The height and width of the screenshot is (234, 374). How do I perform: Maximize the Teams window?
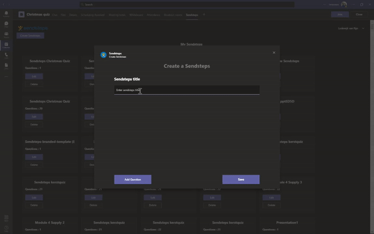point(362,4)
